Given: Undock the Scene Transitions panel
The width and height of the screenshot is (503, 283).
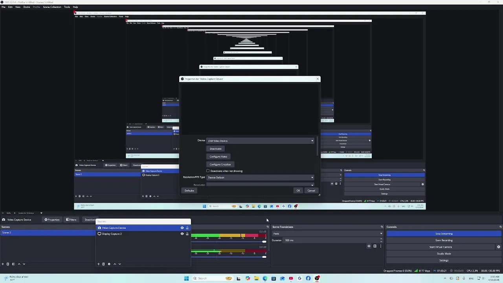Looking at the screenshot, I should [382, 227].
